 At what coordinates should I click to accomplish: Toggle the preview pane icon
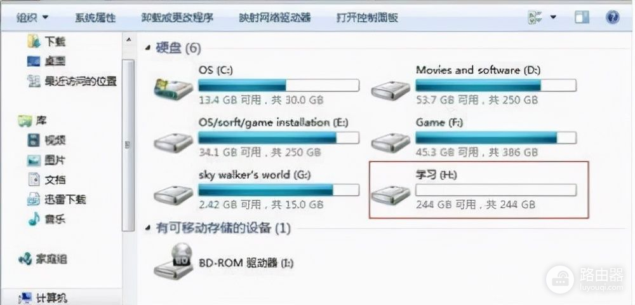point(582,17)
